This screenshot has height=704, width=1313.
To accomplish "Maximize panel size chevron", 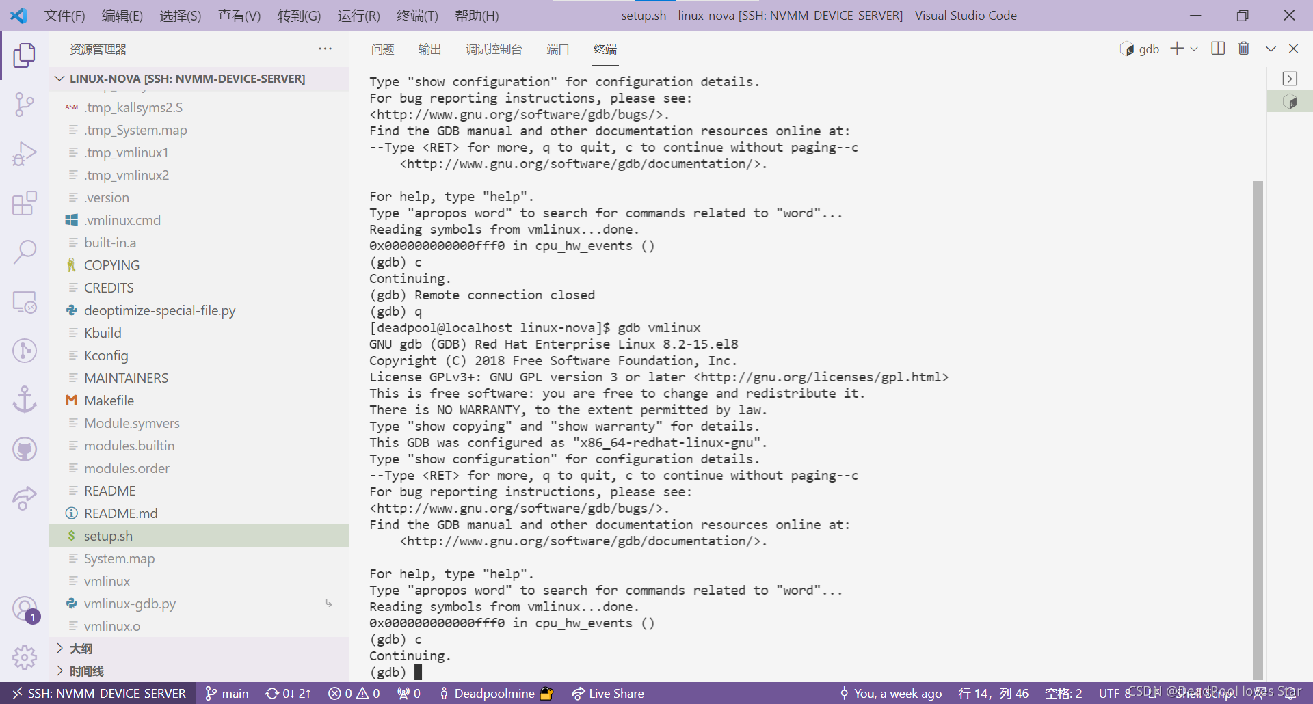I will (x=1271, y=49).
